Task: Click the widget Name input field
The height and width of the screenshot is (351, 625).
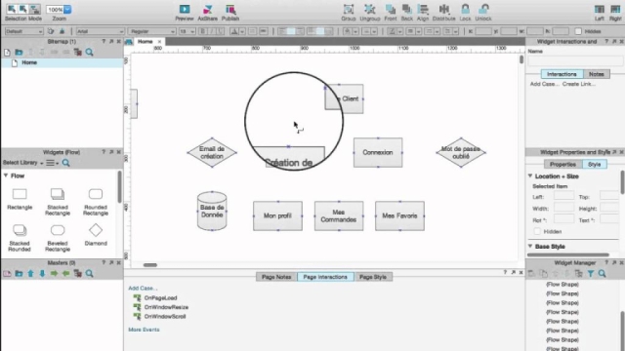Action: 575,60
